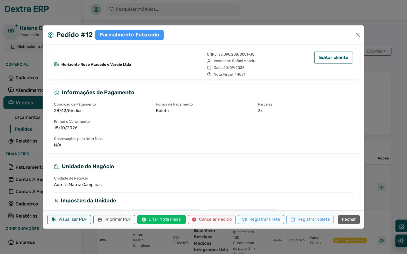
Task: Open Relatórios under Financeiro
Action: point(23,216)
